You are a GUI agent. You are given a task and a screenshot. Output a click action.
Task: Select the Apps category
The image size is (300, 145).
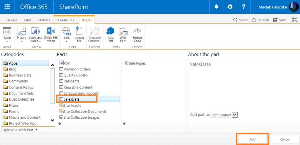point(26,63)
